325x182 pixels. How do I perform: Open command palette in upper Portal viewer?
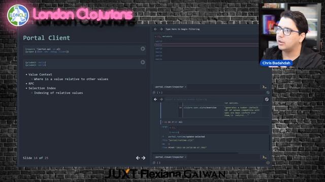[x=264, y=87]
